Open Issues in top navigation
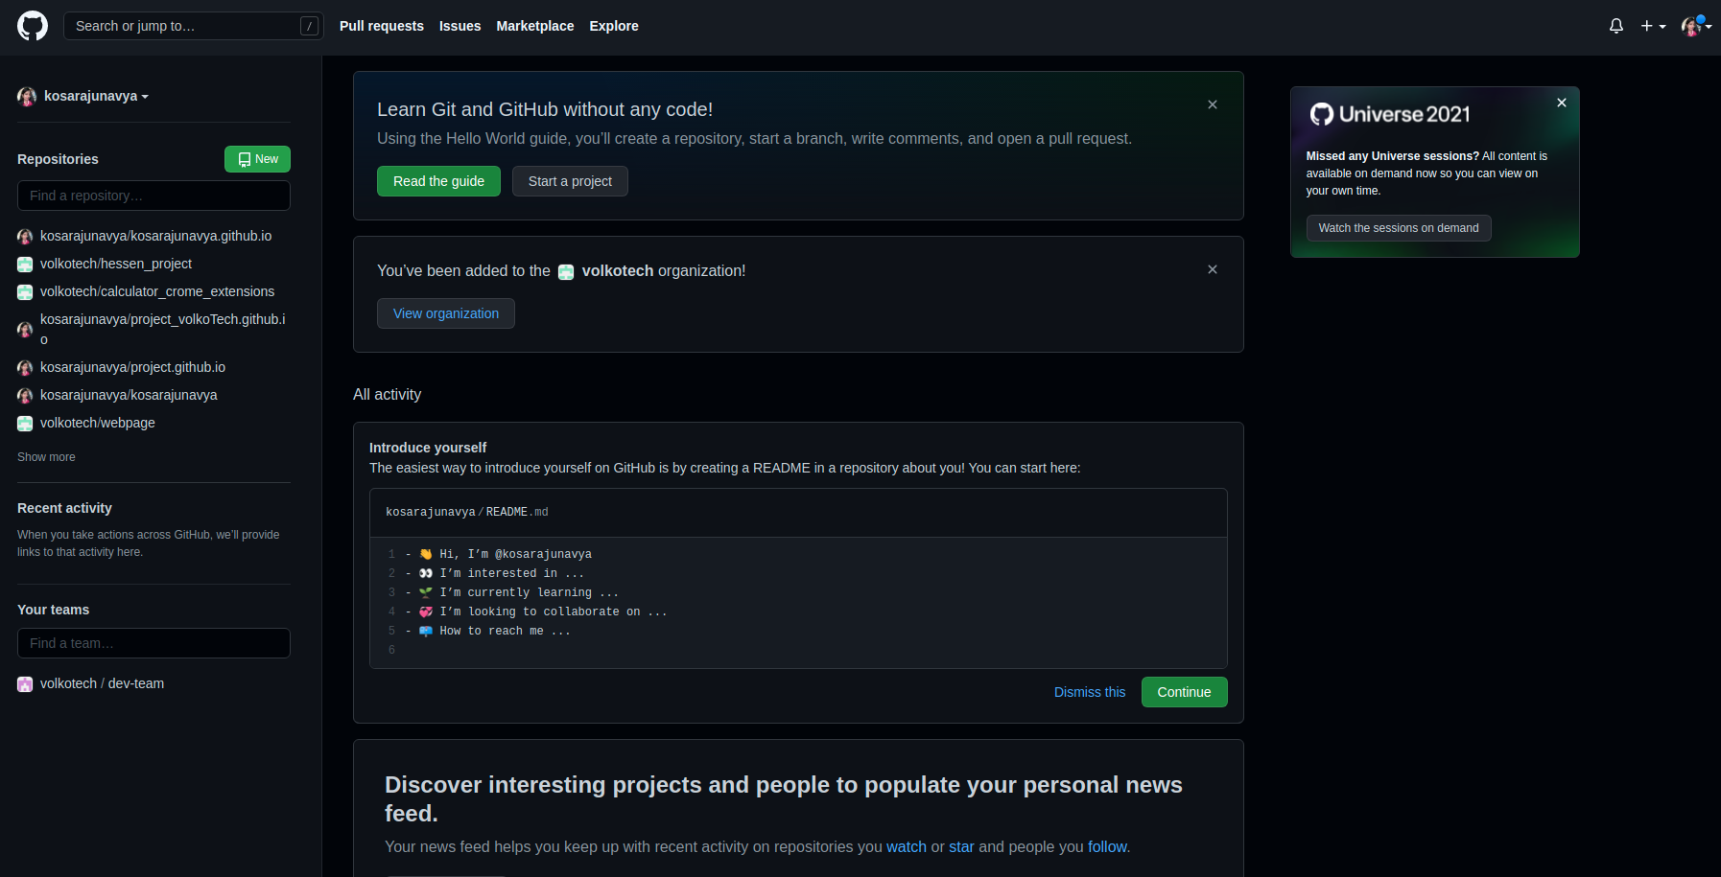 pyautogui.click(x=460, y=26)
